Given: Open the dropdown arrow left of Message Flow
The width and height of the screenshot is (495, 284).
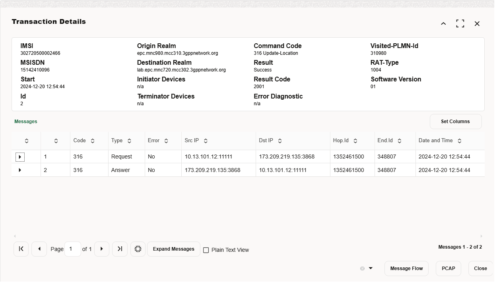Looking at the screenshot, I should [370, 269].
